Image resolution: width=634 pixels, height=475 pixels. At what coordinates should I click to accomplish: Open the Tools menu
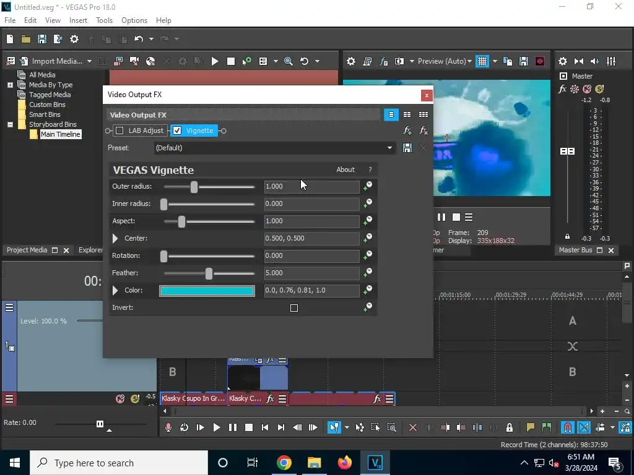click(x=104, y=20)
